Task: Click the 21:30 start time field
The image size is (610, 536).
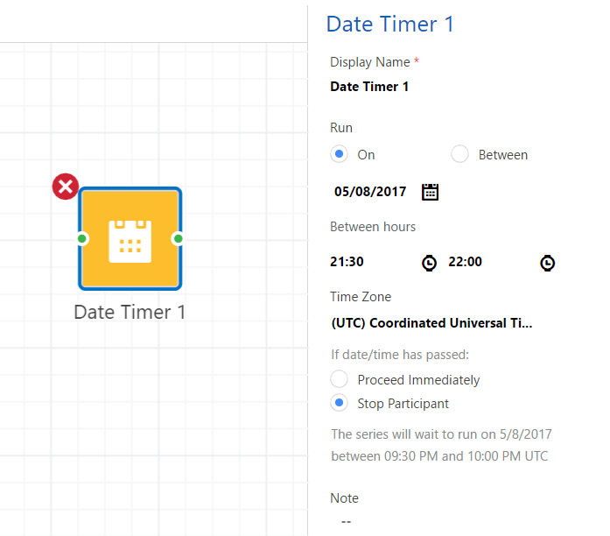Action: tap(347, 262)
